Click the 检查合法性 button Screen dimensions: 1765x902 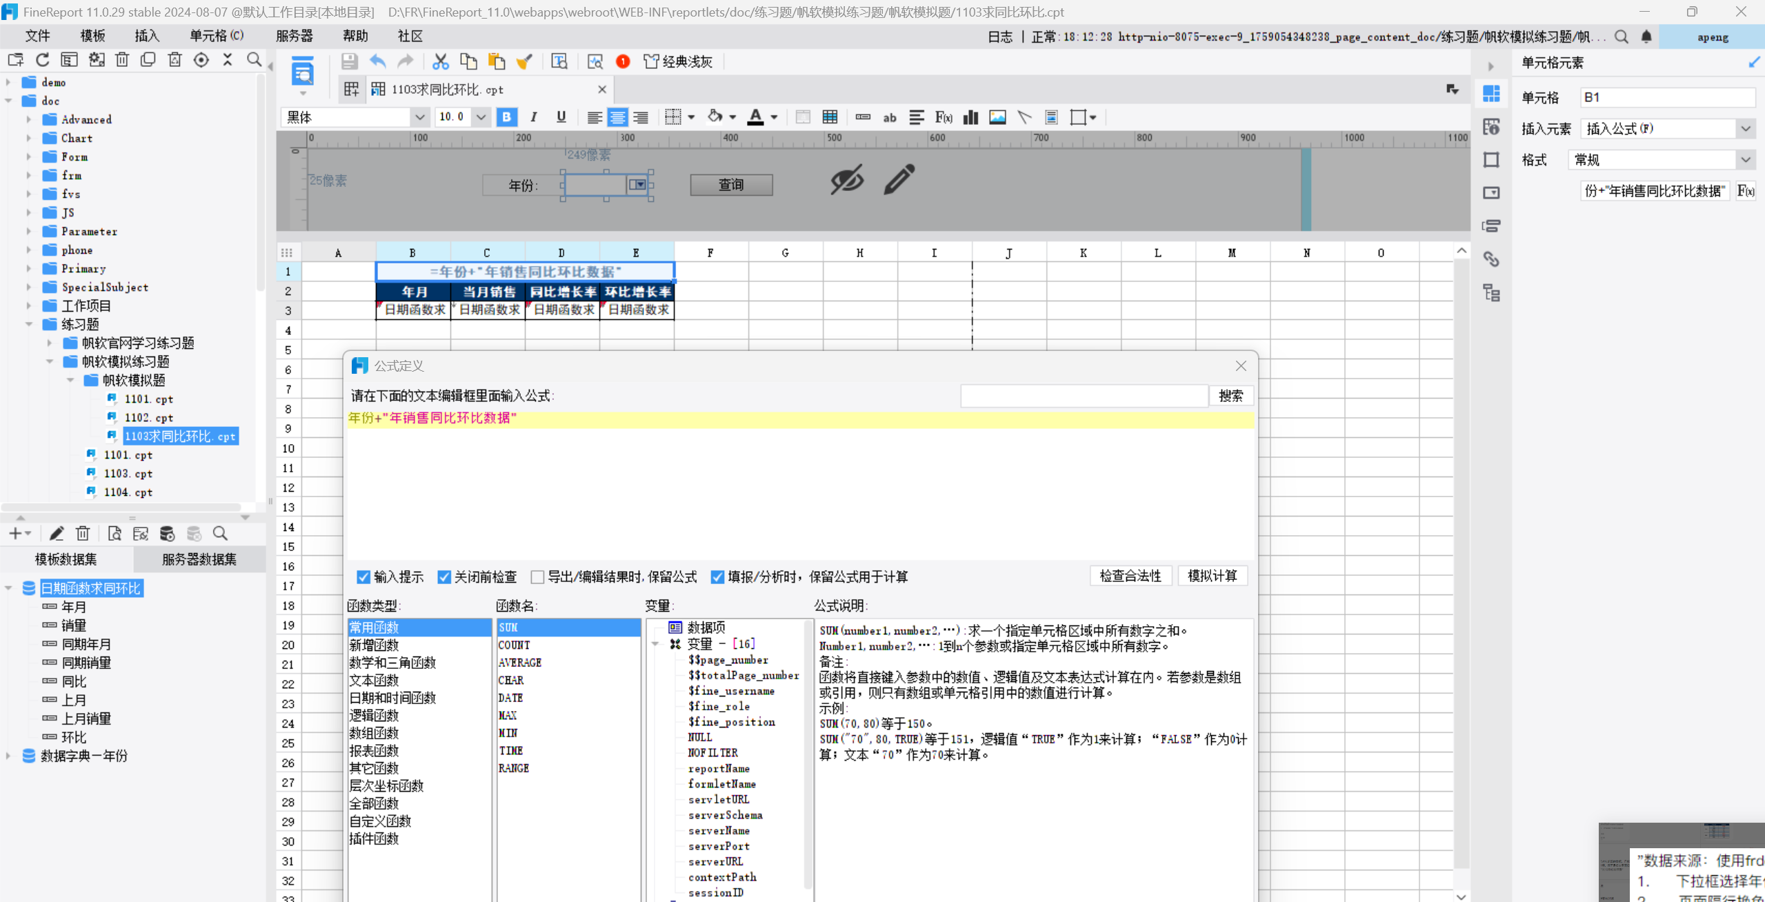coord(1130,576)
